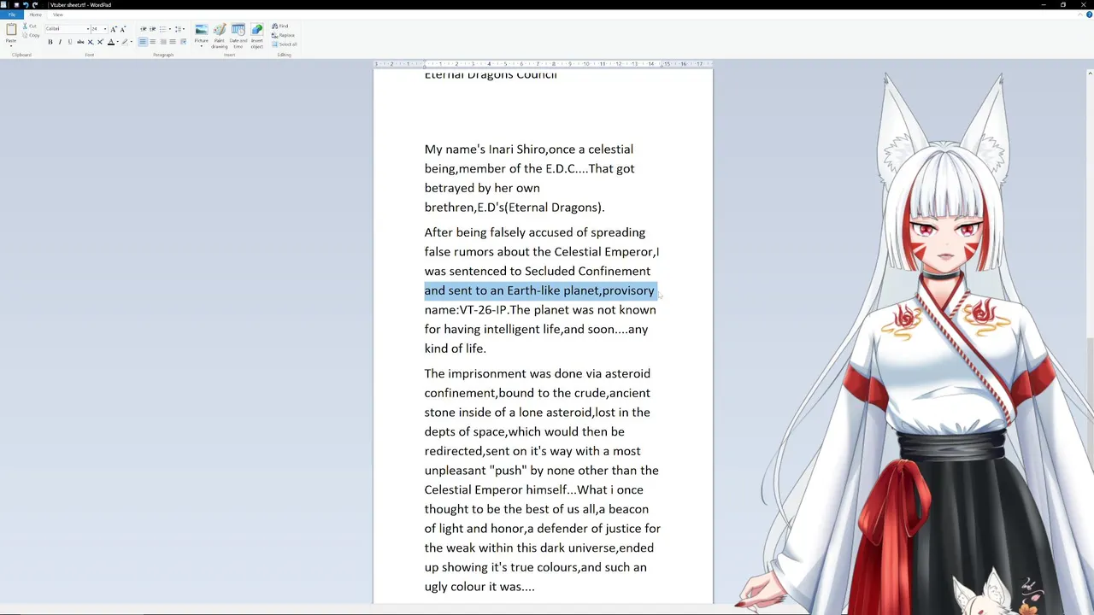Click Insert object
Image resolution: width=1094 pixels, height=615 pixels.
[256, 35]
